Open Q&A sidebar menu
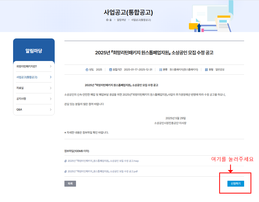Image resolution: width=259 pixels, height=202 pixels. (x=34, y=109)
